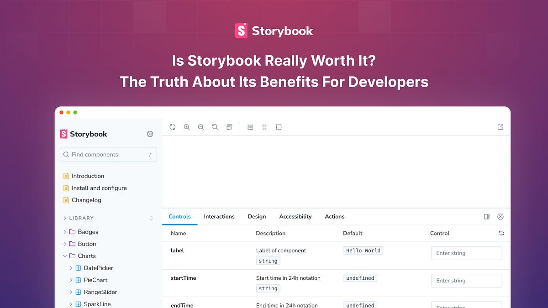Change addon panel orientation

(x=487, y=216)
